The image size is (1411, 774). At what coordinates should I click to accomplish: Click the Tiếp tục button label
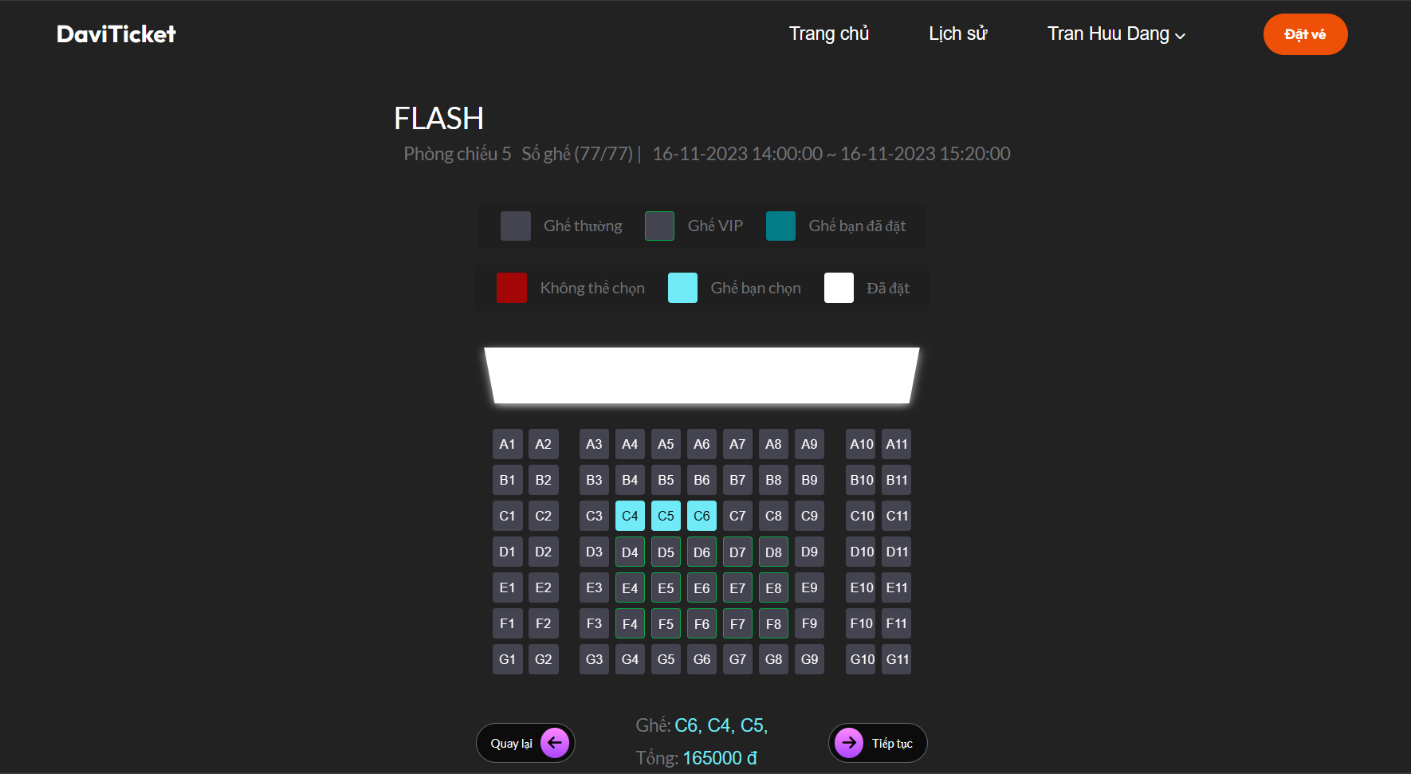click(x=892, y=744)
